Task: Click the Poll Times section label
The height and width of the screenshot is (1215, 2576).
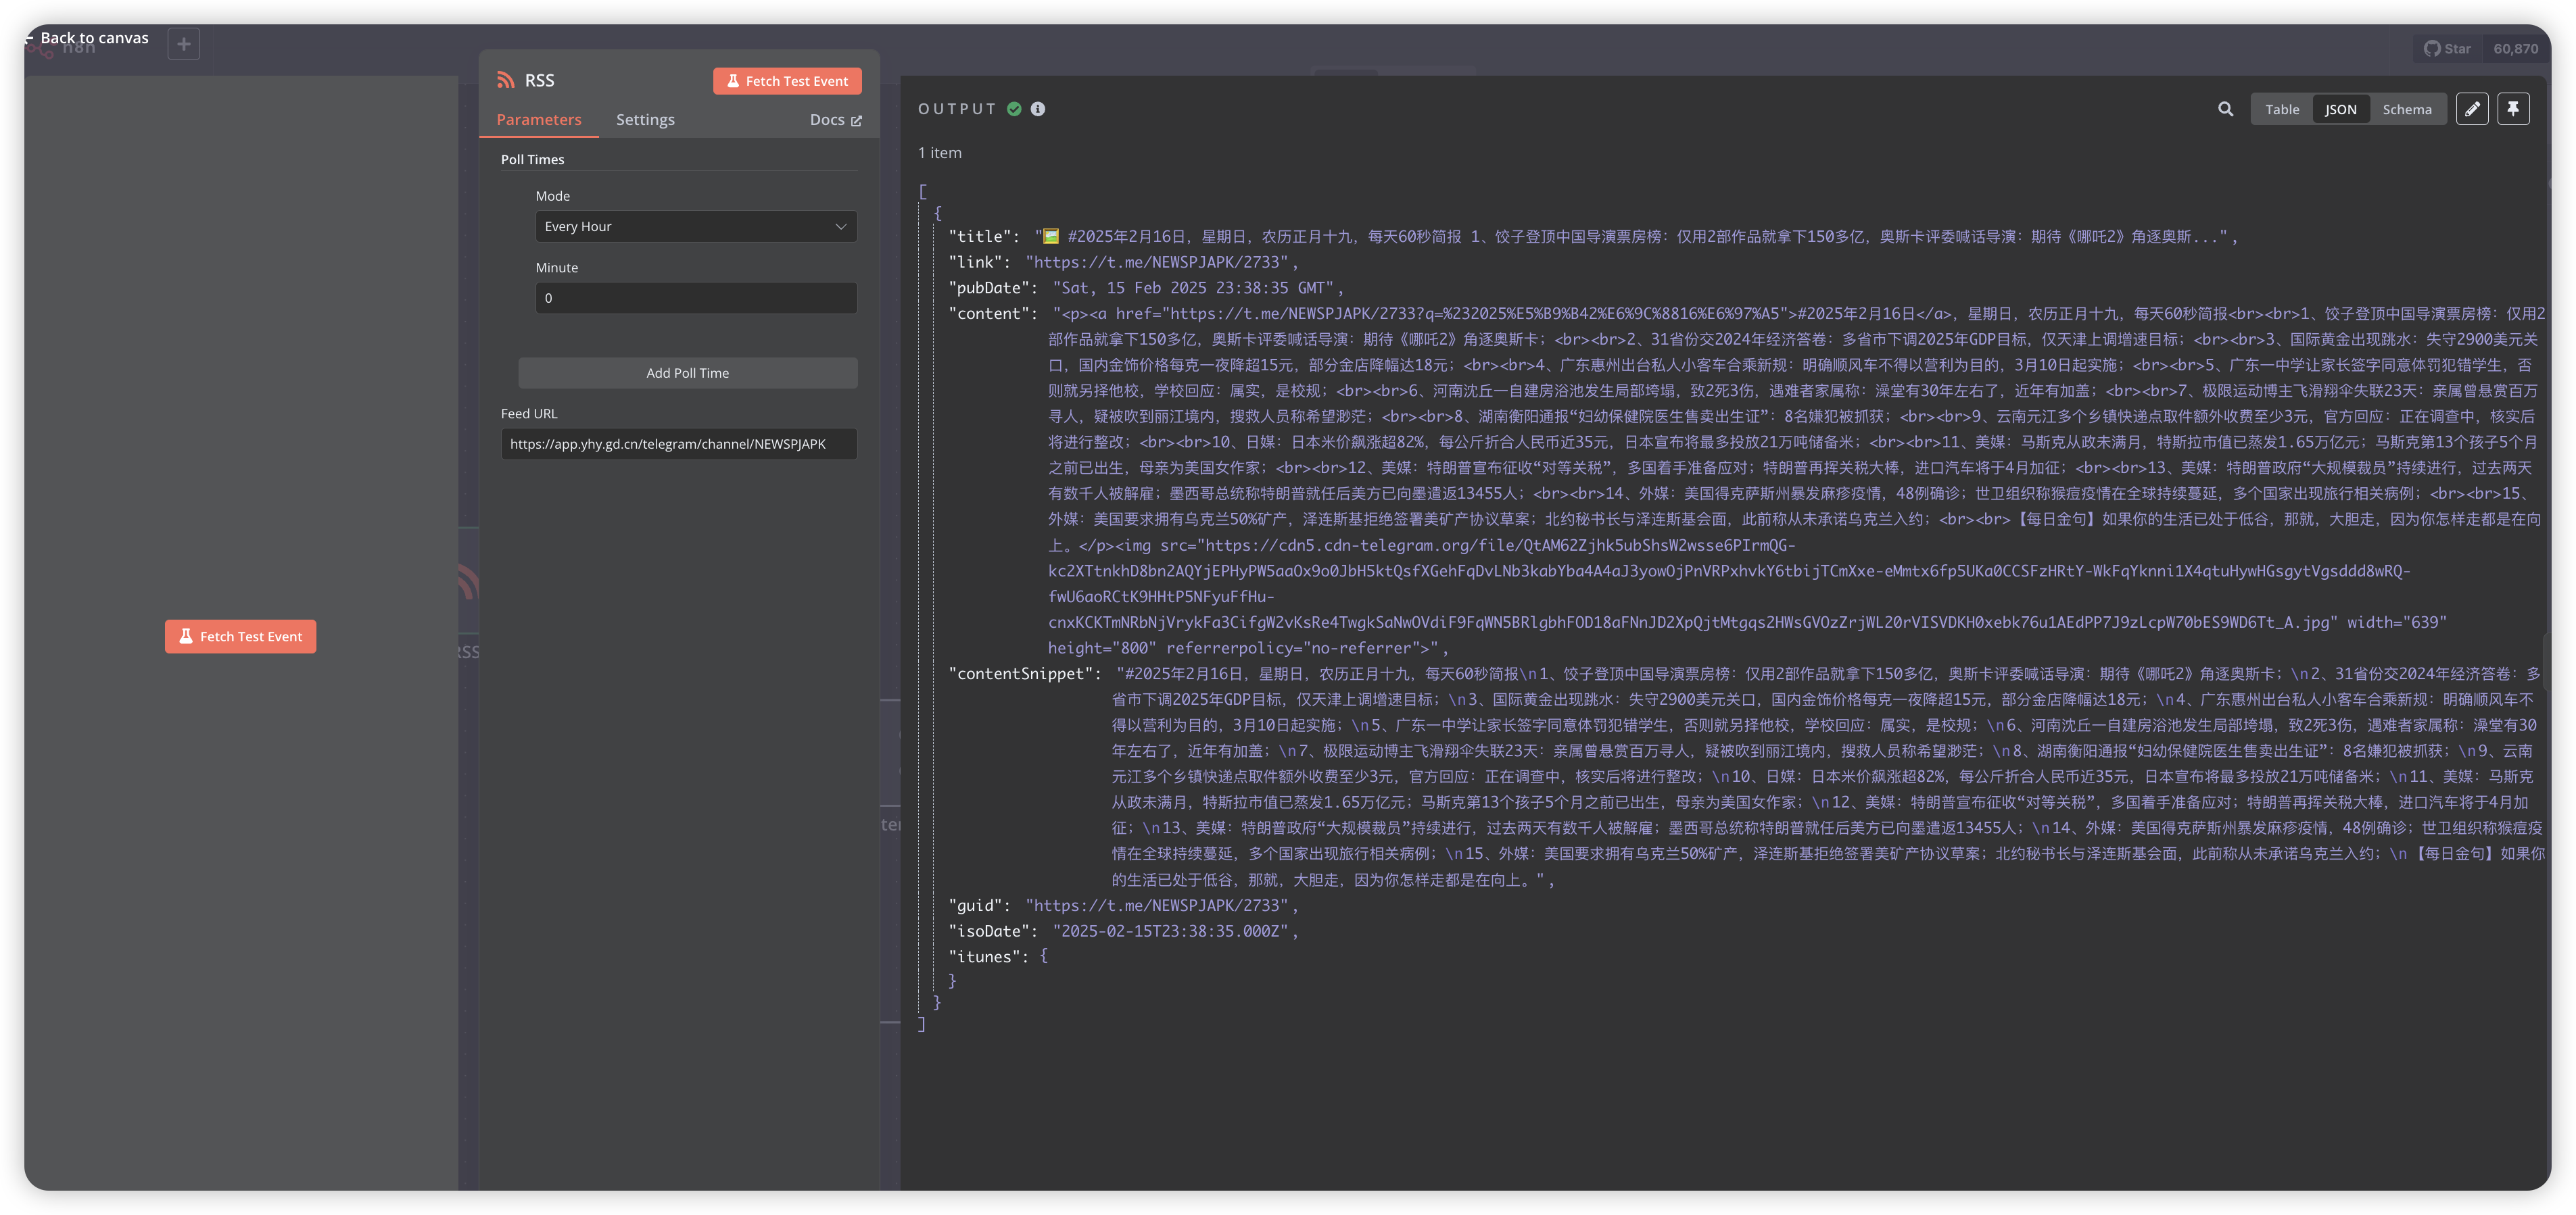Action: tap(532, 160)
